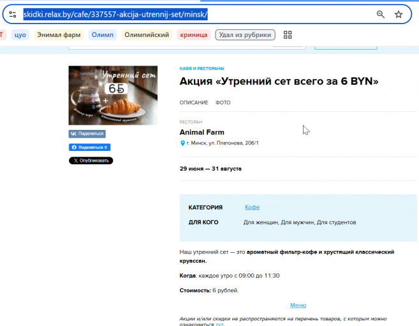Switch to the Фото tab
Image resolution: width=419 pixels, height=326 pixels.
pyautogui.click(x=223, y=103)
